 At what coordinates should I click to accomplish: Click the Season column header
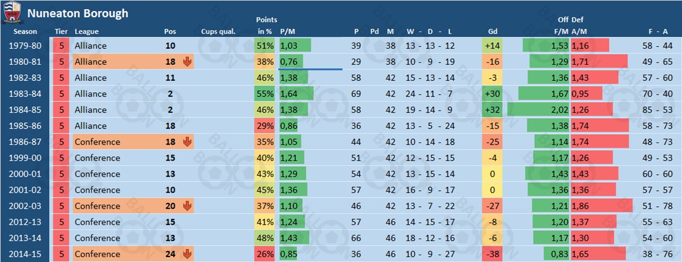pyautogui.click(x=25, y=32)
